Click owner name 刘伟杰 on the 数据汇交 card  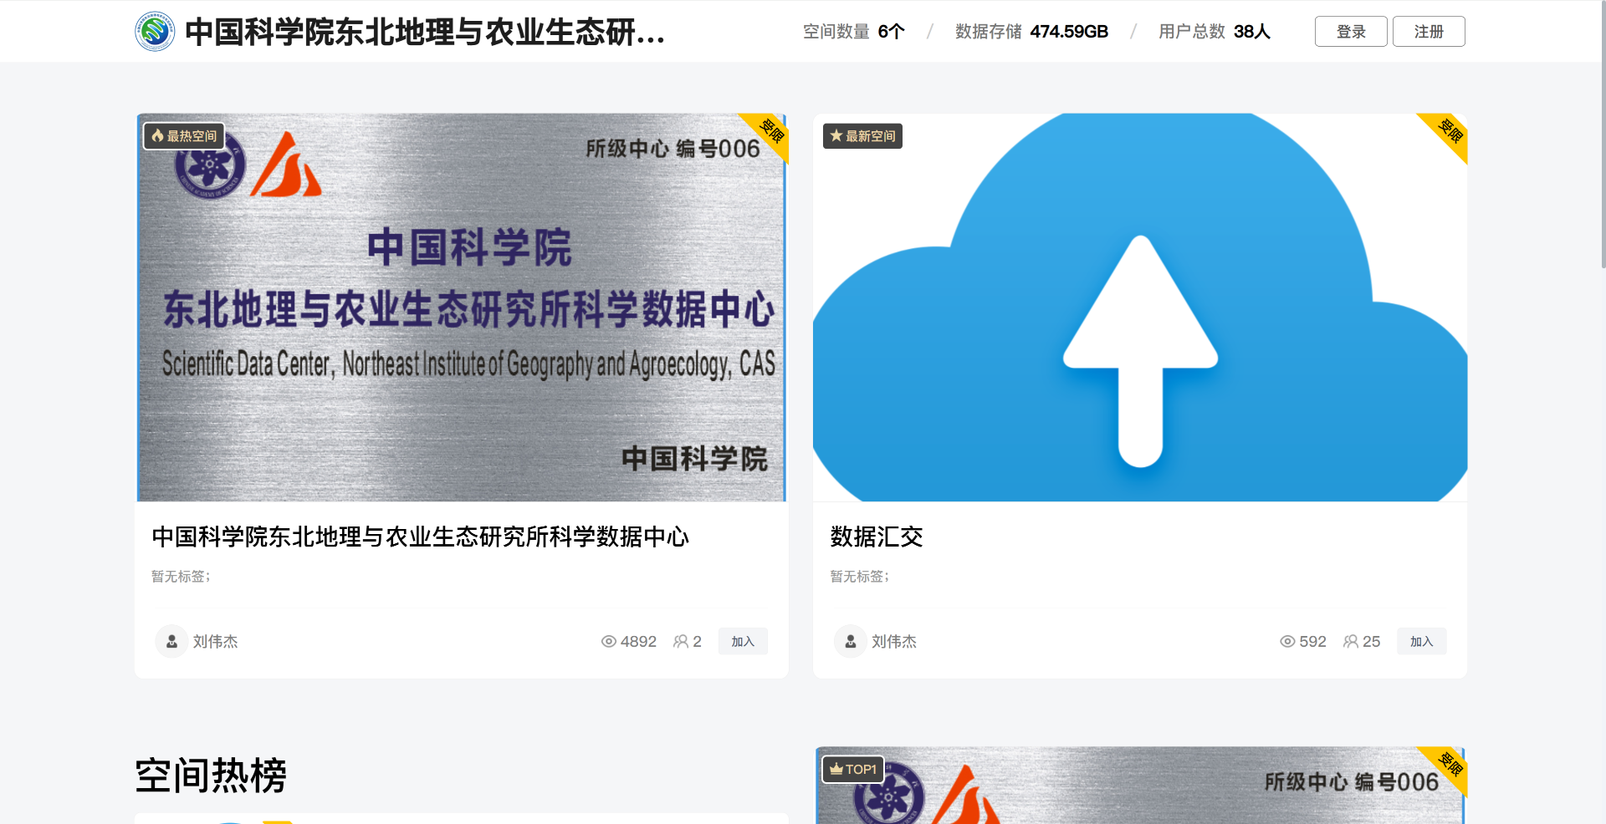[893, 642]
